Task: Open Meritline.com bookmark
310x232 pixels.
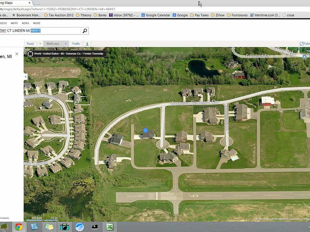Action: [x=265, y=15]
